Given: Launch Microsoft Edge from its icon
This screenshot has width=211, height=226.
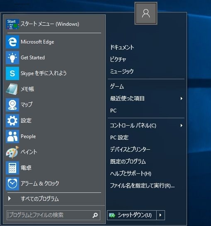Looking at the screenshot, I should (12, 42).
